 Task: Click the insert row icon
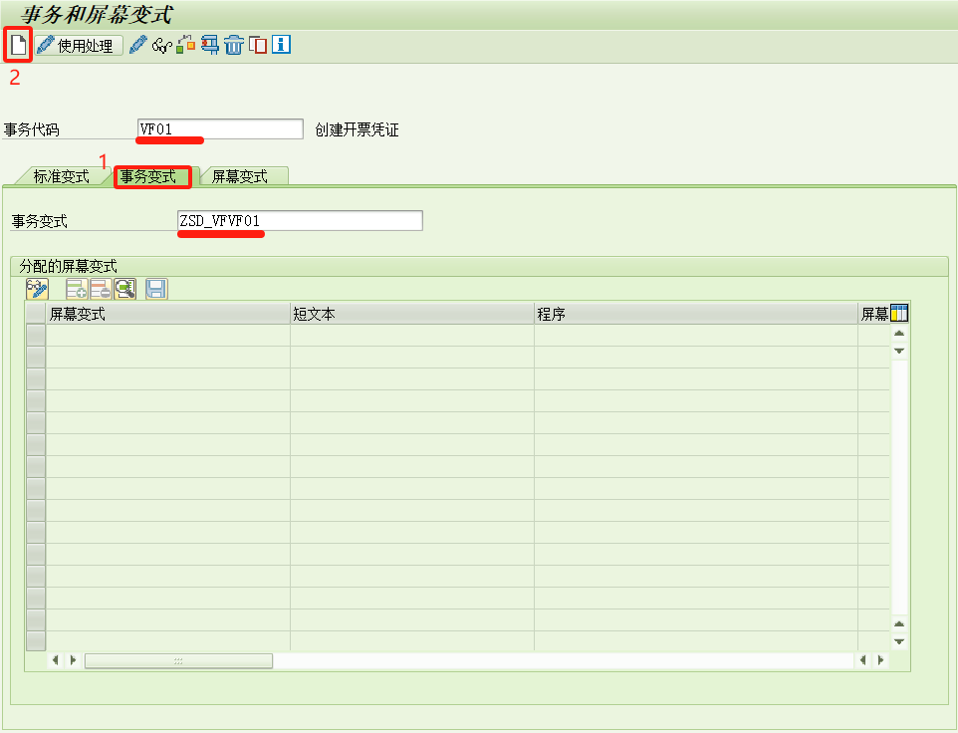[77, 289]
